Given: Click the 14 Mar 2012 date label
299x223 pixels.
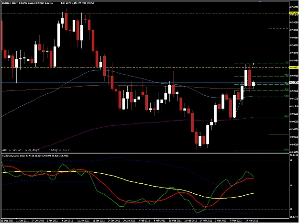Looking at the screenshot, I should pyautogui.click(x=252, y=221).
